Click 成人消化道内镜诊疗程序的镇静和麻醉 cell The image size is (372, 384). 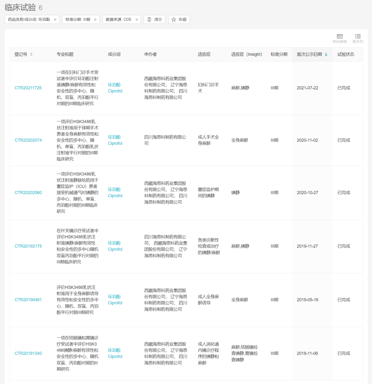(208, 353)
